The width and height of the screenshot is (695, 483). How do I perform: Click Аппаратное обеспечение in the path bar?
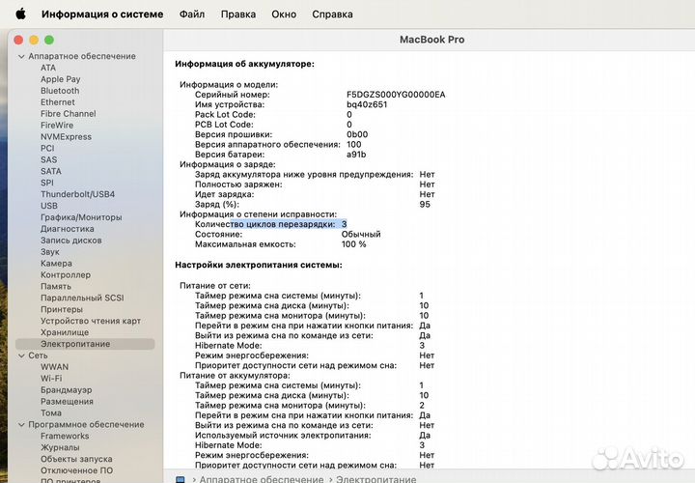(x=262, y=479)
